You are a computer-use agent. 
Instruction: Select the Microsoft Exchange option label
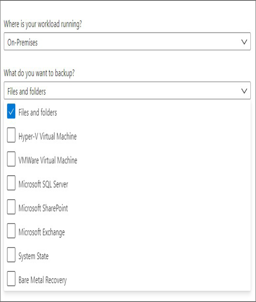tap(41, 232)
